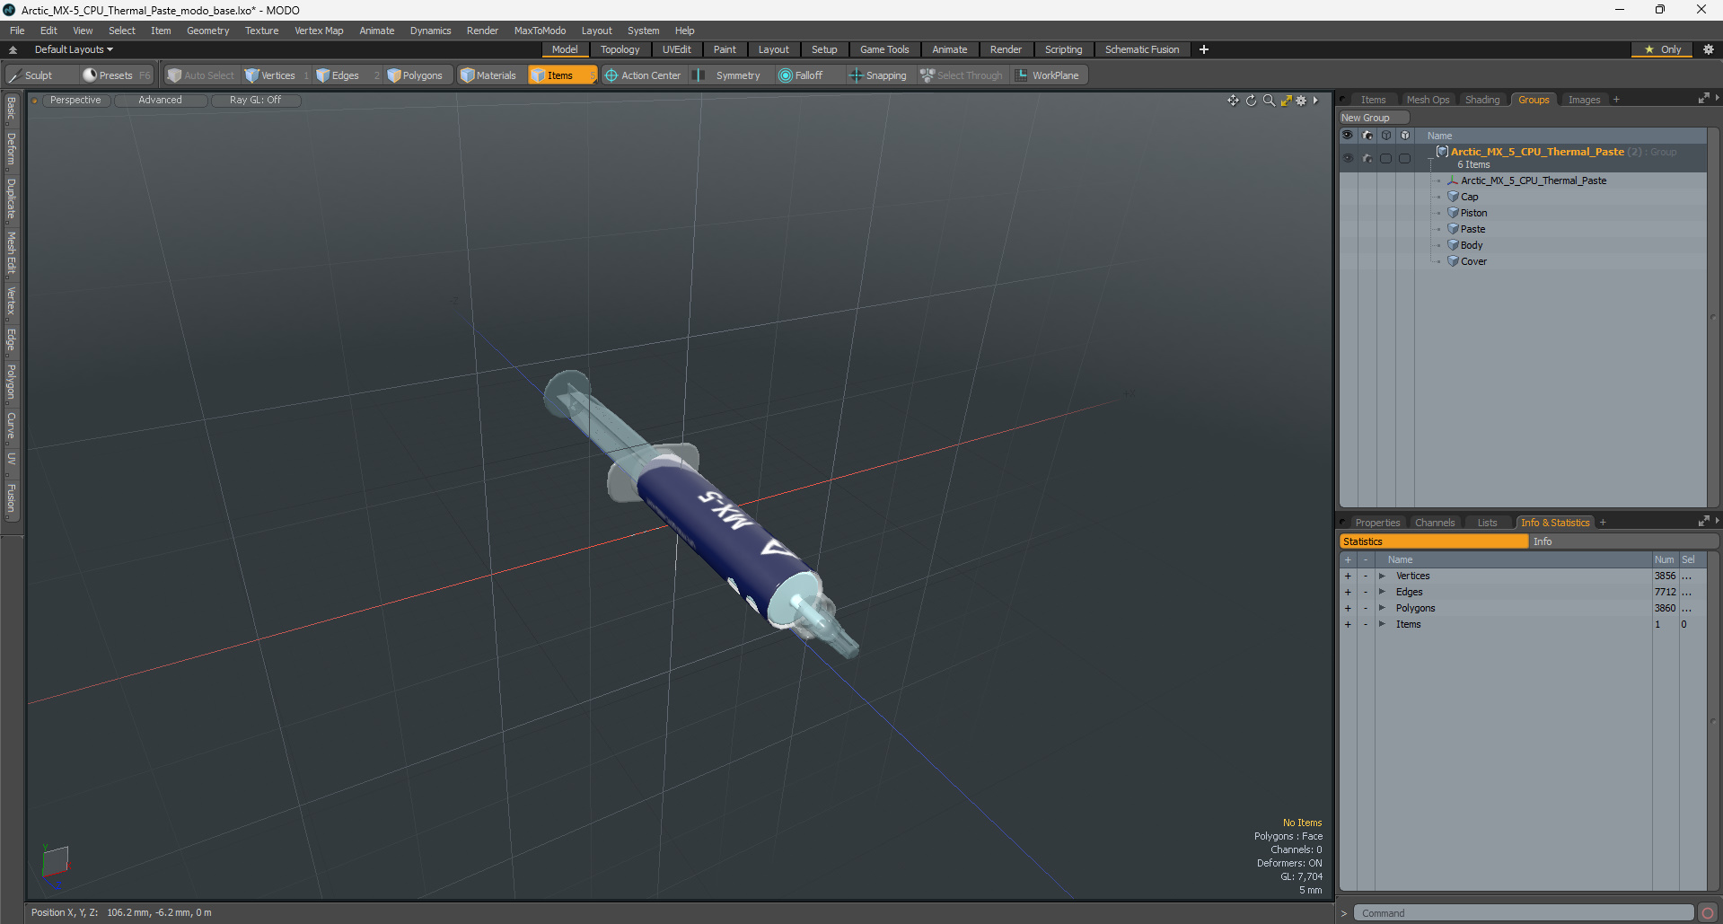Toggle render camera for Arctic_MX_5 group
The height and width of the screenshot is (924, 1723).
(1367, 158)
